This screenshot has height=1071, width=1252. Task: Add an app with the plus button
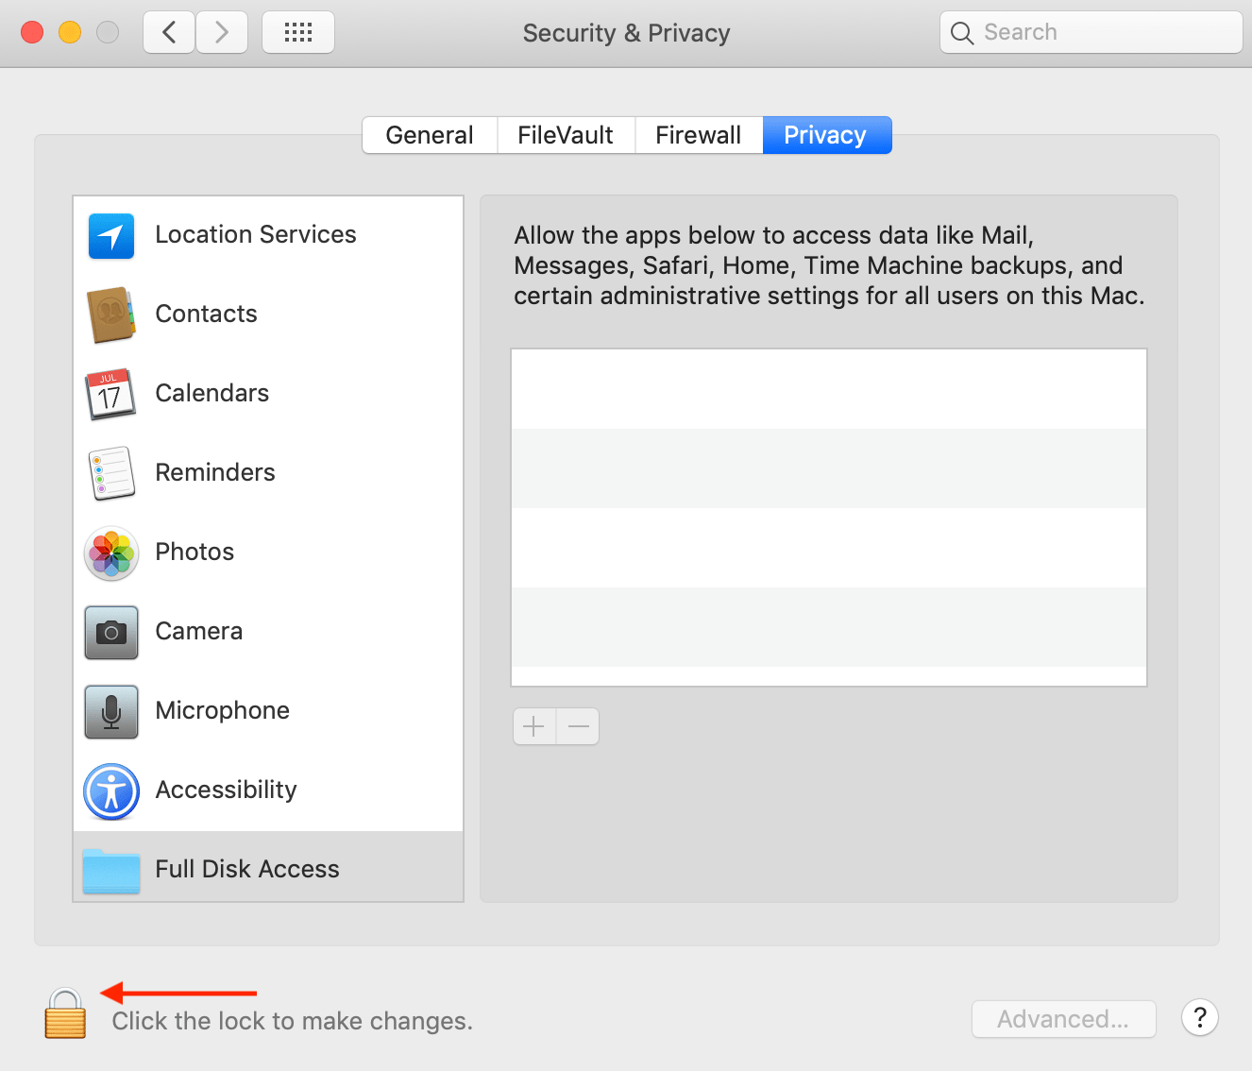tap(533, 726)
